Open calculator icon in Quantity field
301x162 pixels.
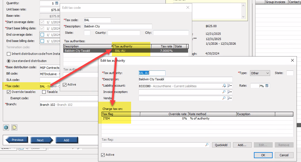(57, 3)
